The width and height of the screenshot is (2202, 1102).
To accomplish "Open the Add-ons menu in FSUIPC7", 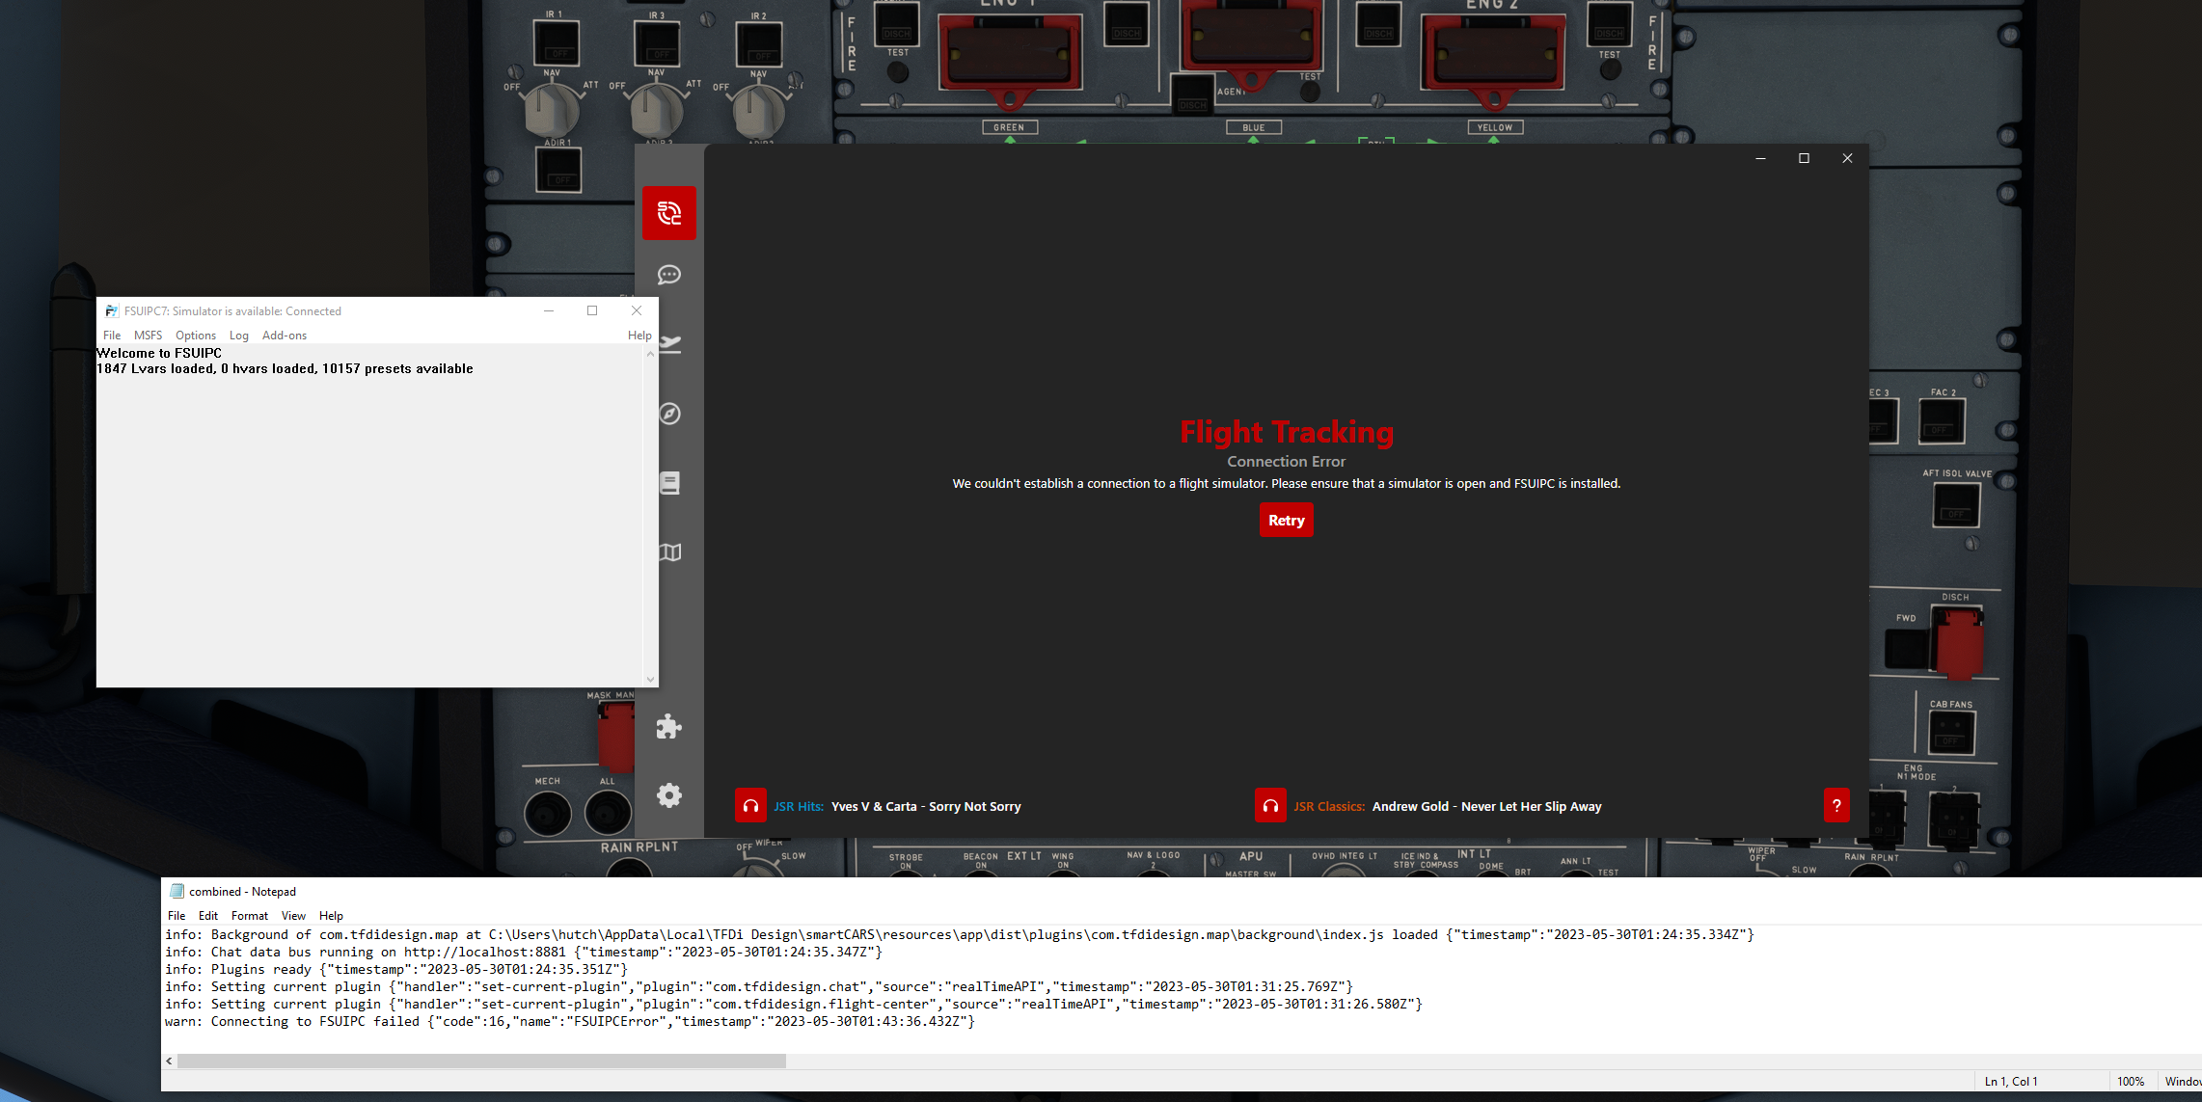I will [x=284, y=335].
